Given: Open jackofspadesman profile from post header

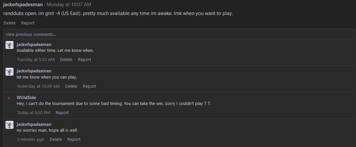Looking at the screenshot, I should click(23, 5).
